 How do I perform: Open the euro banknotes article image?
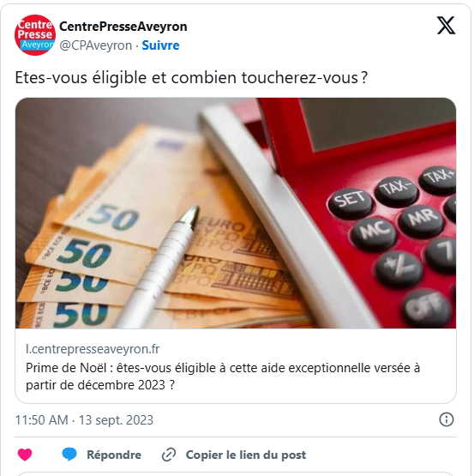236,213
